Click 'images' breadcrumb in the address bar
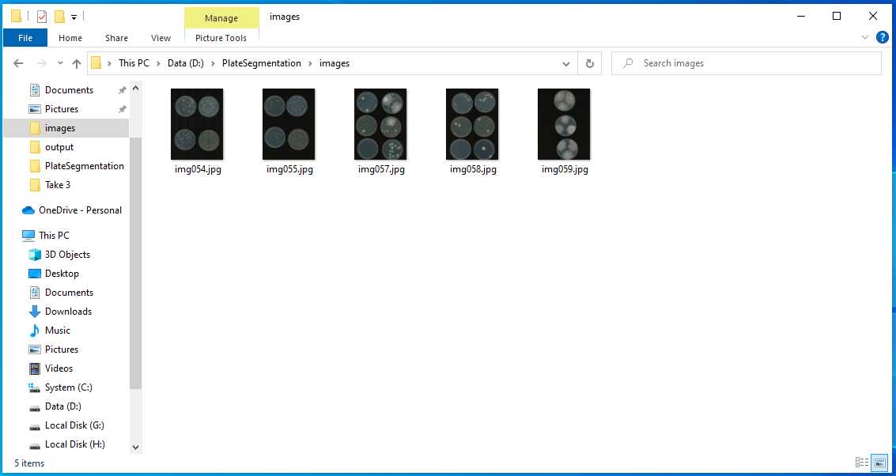This screenshot has height=476, width=896. click(x=335, y=63)
